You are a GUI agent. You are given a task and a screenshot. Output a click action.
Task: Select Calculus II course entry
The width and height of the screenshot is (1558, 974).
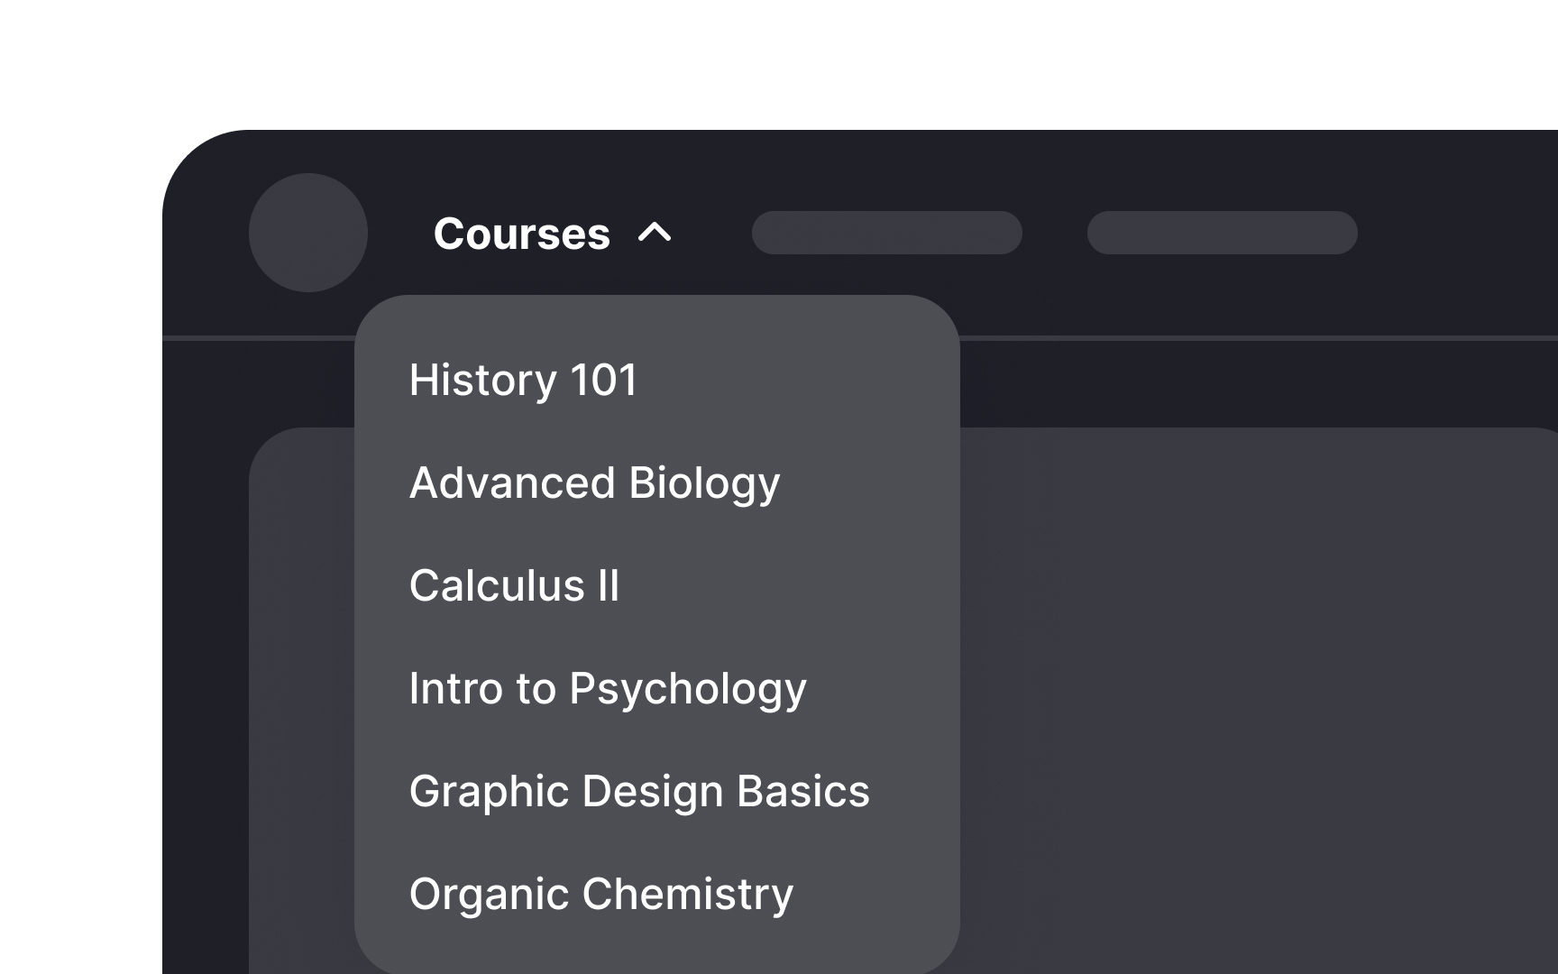pos(514,585)
